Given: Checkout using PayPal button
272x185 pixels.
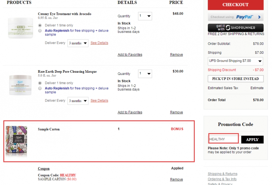Looking at the screenshot, I should pos(236,17).
